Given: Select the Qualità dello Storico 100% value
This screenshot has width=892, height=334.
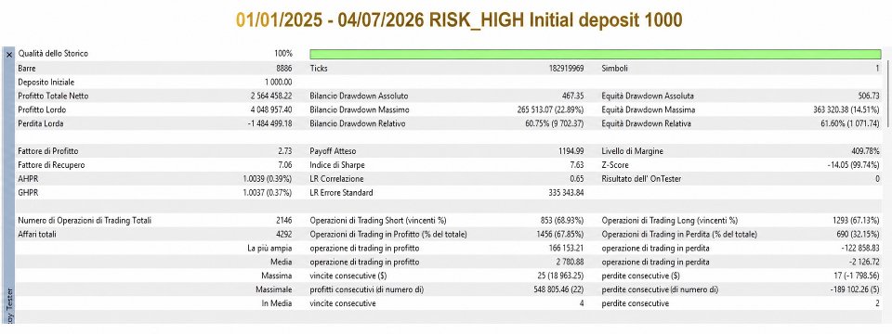Looking at the screenshot, I should pyautogui.click(x=283, y=54).
